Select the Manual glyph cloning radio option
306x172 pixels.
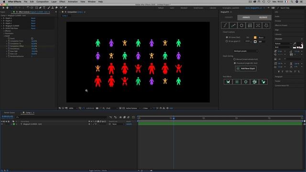point(235,59)
